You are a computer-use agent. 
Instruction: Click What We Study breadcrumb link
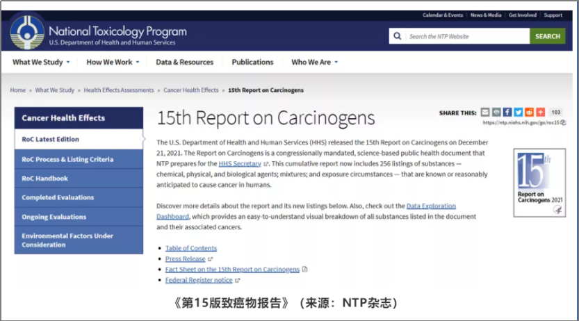55,90
